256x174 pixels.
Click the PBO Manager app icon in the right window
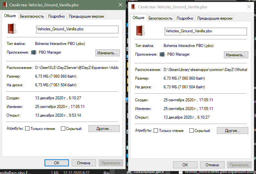162,54
